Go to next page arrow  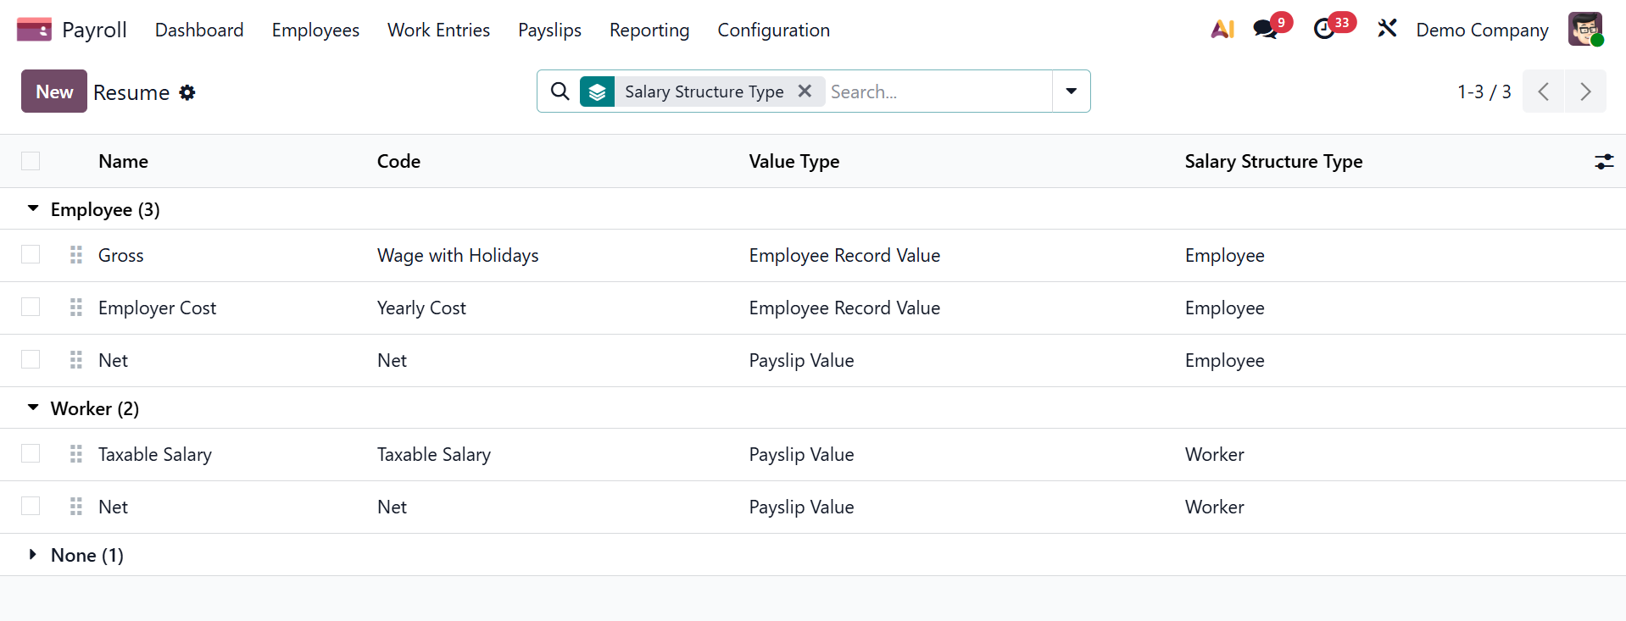coord(1584,91)
